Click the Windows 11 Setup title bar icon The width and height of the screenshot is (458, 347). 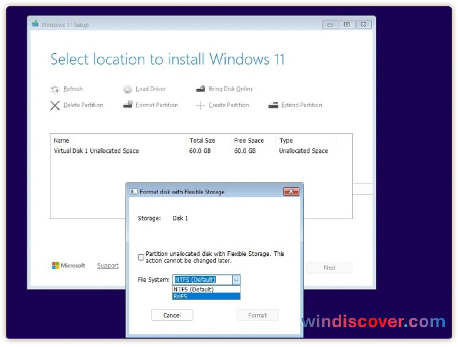[35, 23]
